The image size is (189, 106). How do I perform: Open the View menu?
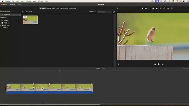click(x=35, y=1)
